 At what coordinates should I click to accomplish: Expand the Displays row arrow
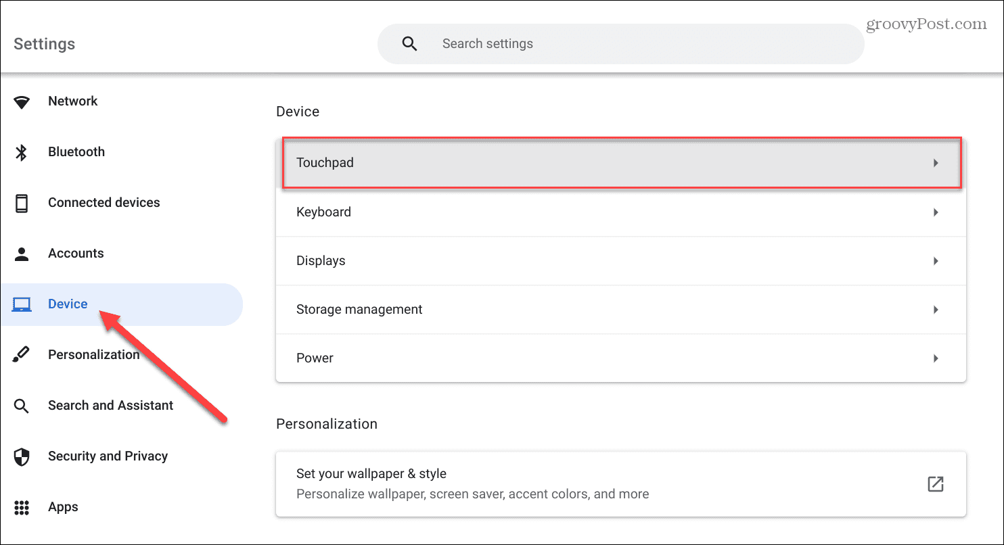point(936,261)
